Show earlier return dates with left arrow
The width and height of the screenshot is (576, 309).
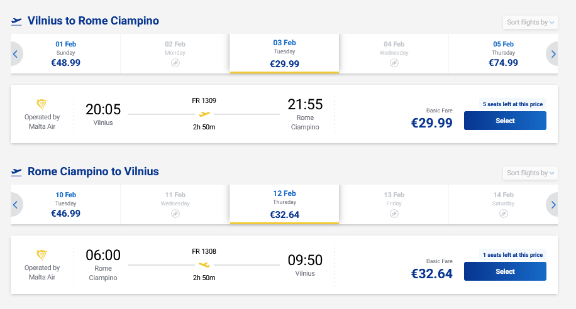tap(16, 205)
